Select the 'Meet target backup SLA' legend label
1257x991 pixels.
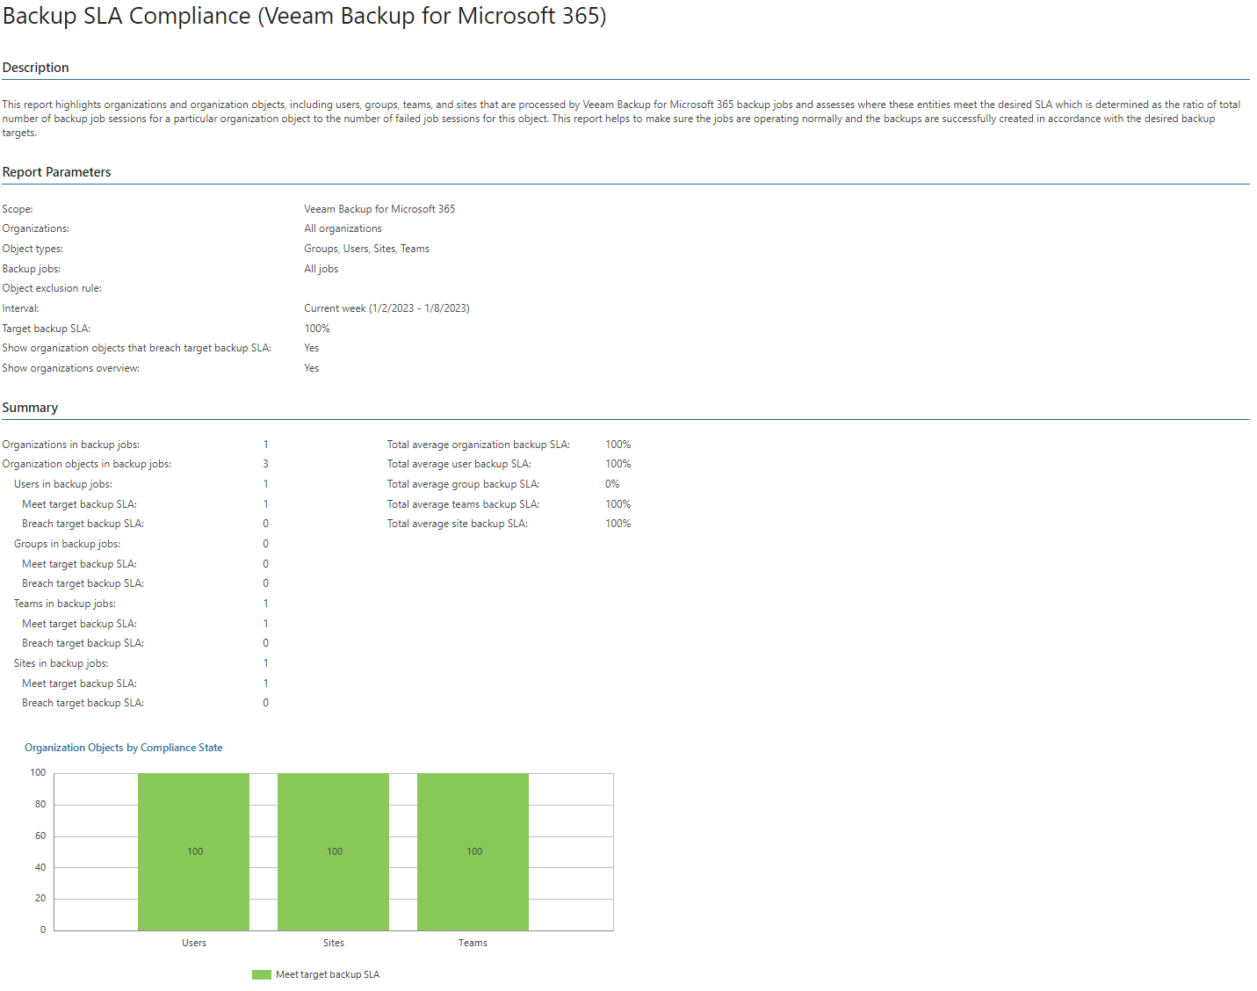click(328, 974)
